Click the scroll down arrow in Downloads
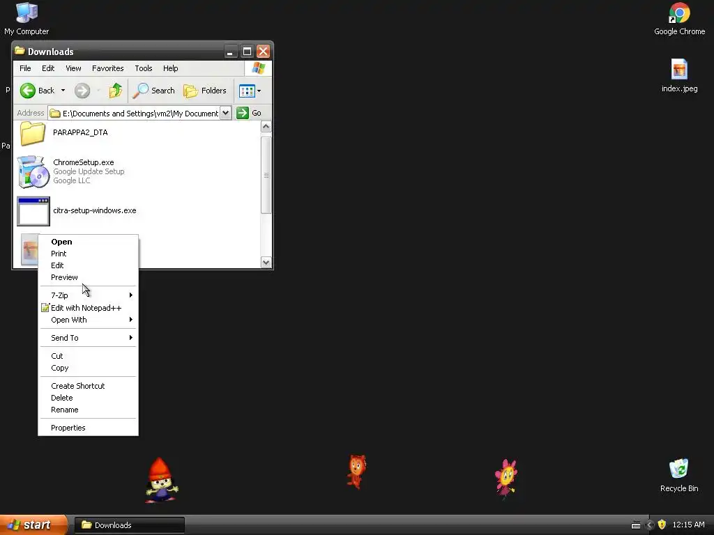 point(266,262)
